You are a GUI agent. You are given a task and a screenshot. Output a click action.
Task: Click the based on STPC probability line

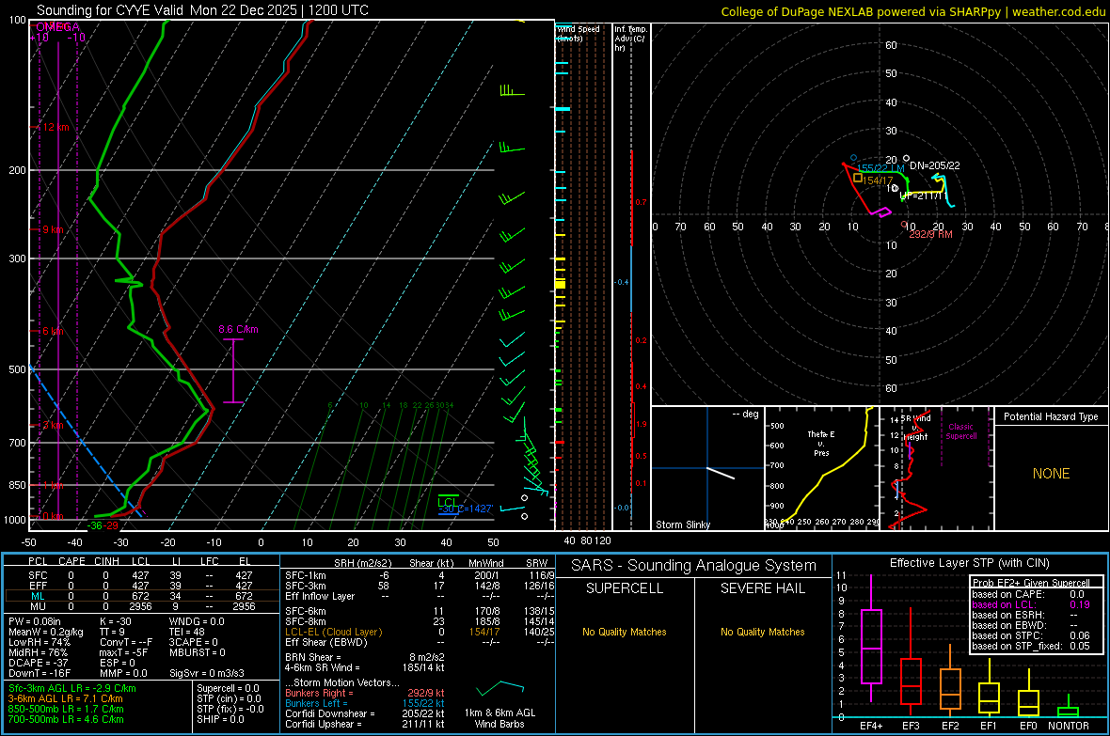pos(1031,635)
